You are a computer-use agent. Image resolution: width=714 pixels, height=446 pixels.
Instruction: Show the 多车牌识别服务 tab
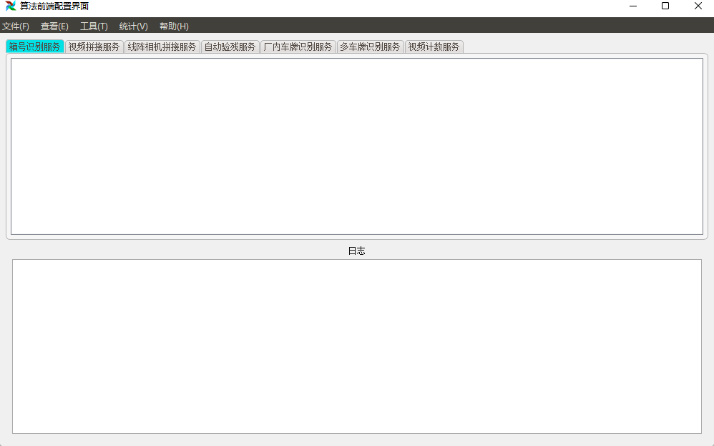[x=370, y=47]
